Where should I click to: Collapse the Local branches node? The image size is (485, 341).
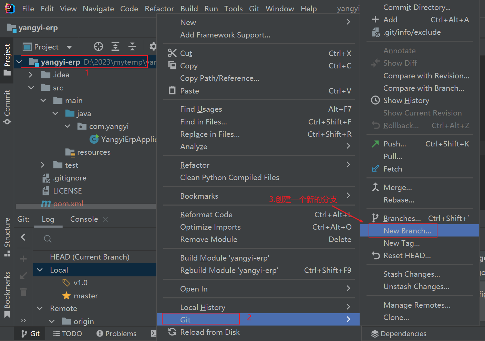pos(40,270)
